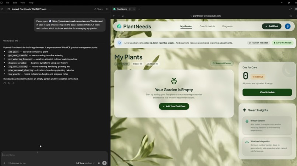Expand the browser pane to full view
This screenshot has width=297, height=166.
pos(290,9)
